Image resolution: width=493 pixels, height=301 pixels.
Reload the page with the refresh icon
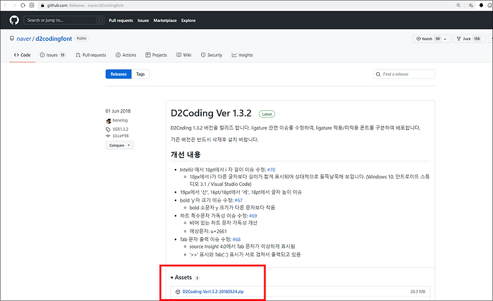(23, 5)
